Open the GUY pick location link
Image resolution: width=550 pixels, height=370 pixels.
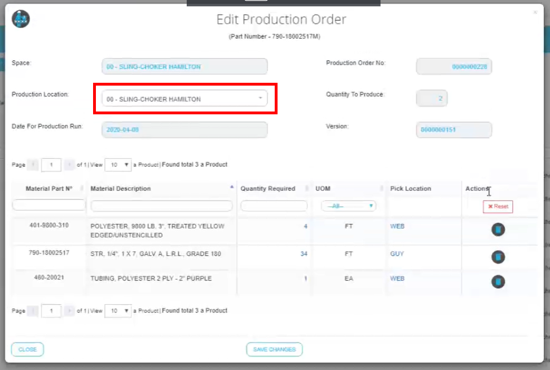pos(397,254)
